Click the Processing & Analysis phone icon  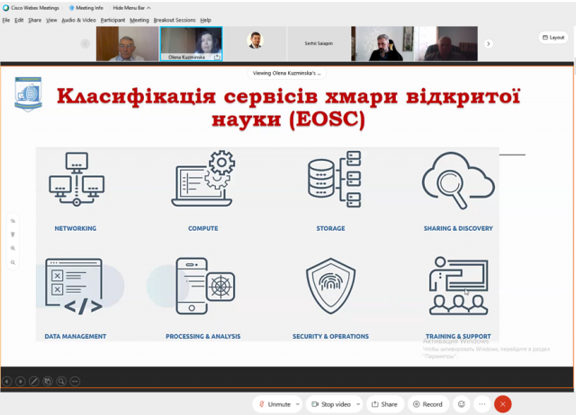[205, 286]
